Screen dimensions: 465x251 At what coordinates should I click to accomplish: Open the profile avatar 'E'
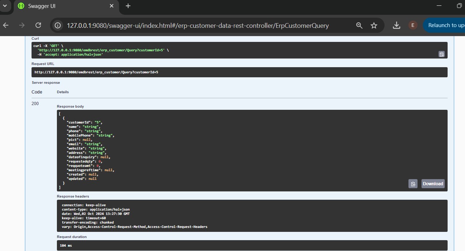412,25
